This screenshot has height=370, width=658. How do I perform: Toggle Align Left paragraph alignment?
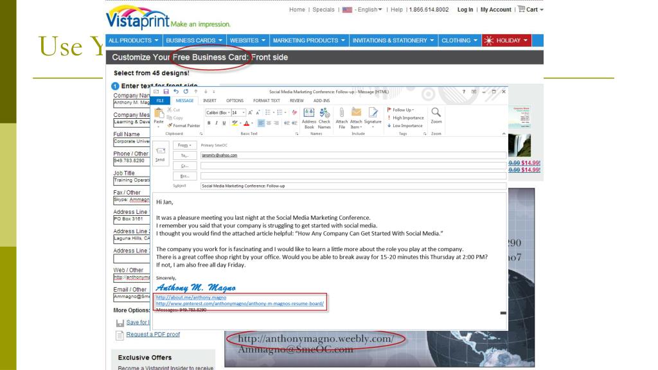(261, 123)
